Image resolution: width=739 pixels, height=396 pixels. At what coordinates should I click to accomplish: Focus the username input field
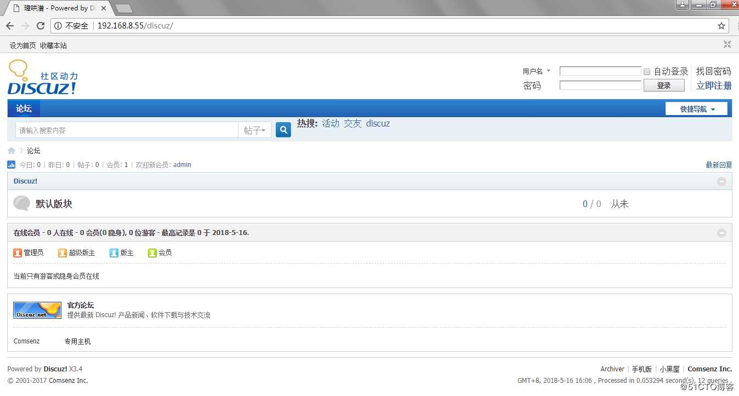[x=600, y=71]
